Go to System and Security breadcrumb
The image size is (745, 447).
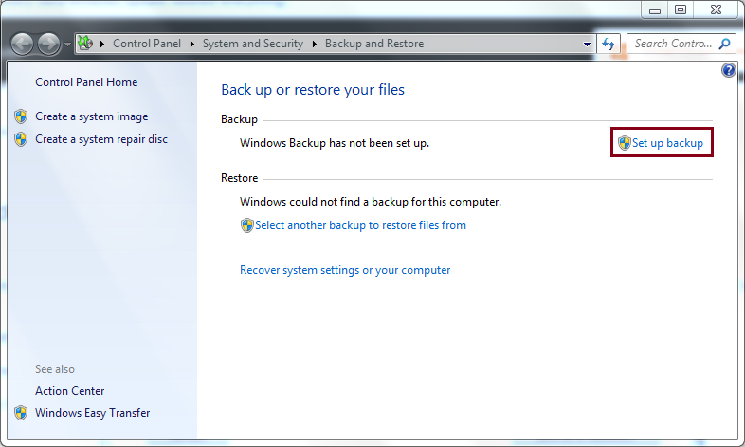click(x=253, y=44)
